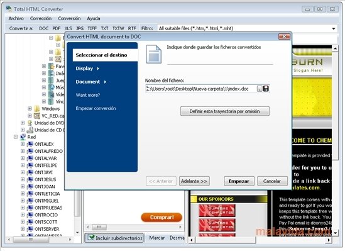
Task: Click the Total HTML Converter app icon
Action: point(9,9)
